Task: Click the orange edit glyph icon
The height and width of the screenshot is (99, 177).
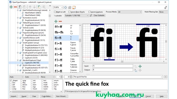Action: tap(74, 8)
